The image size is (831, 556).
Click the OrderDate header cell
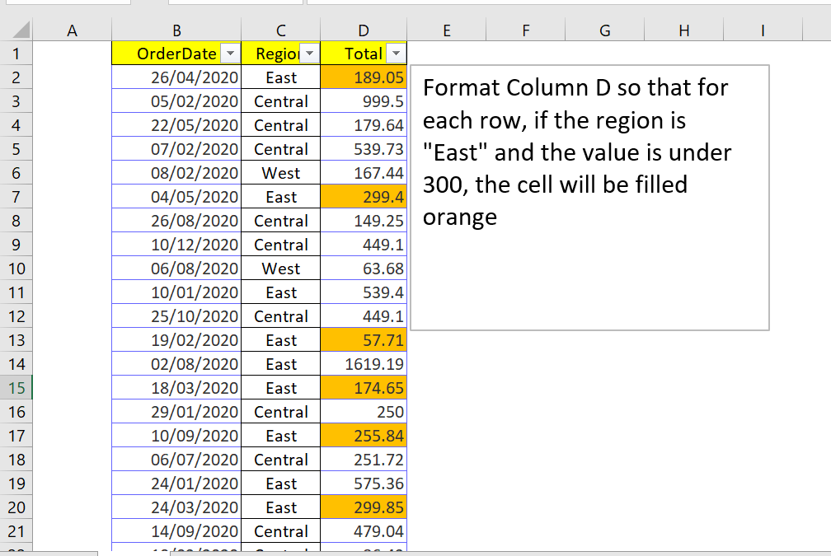pos(176,54)
